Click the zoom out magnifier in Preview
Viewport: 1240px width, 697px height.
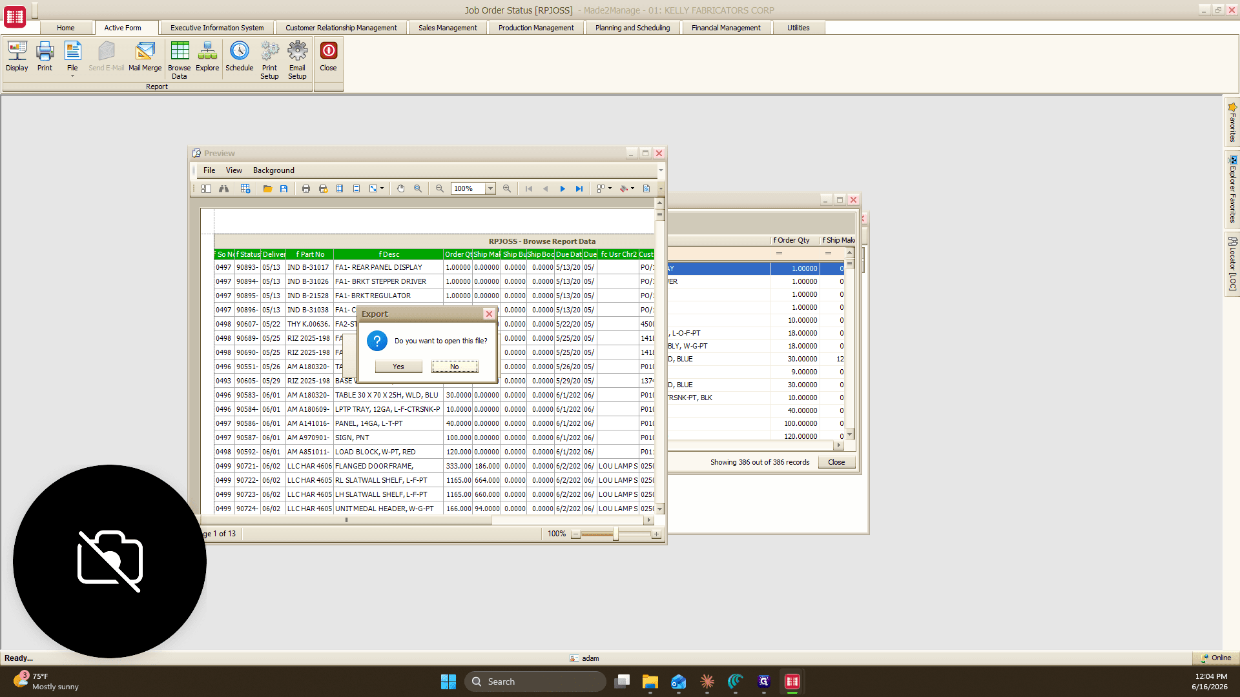(x=440, y=188)
